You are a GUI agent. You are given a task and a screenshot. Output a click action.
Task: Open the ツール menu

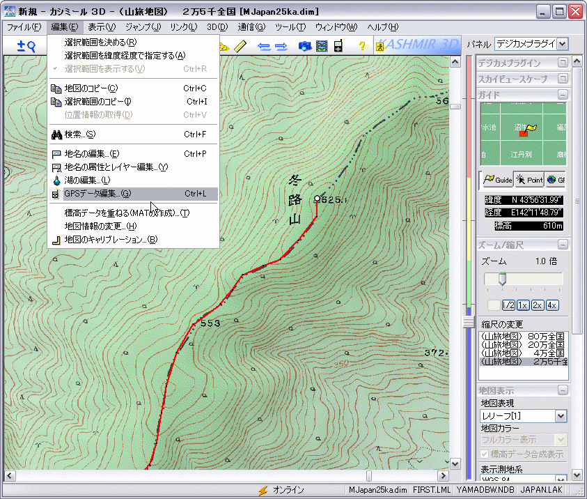290,27
